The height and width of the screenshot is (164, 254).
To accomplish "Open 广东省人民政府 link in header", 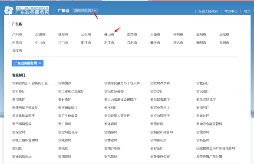I will [x=206, y=11].
